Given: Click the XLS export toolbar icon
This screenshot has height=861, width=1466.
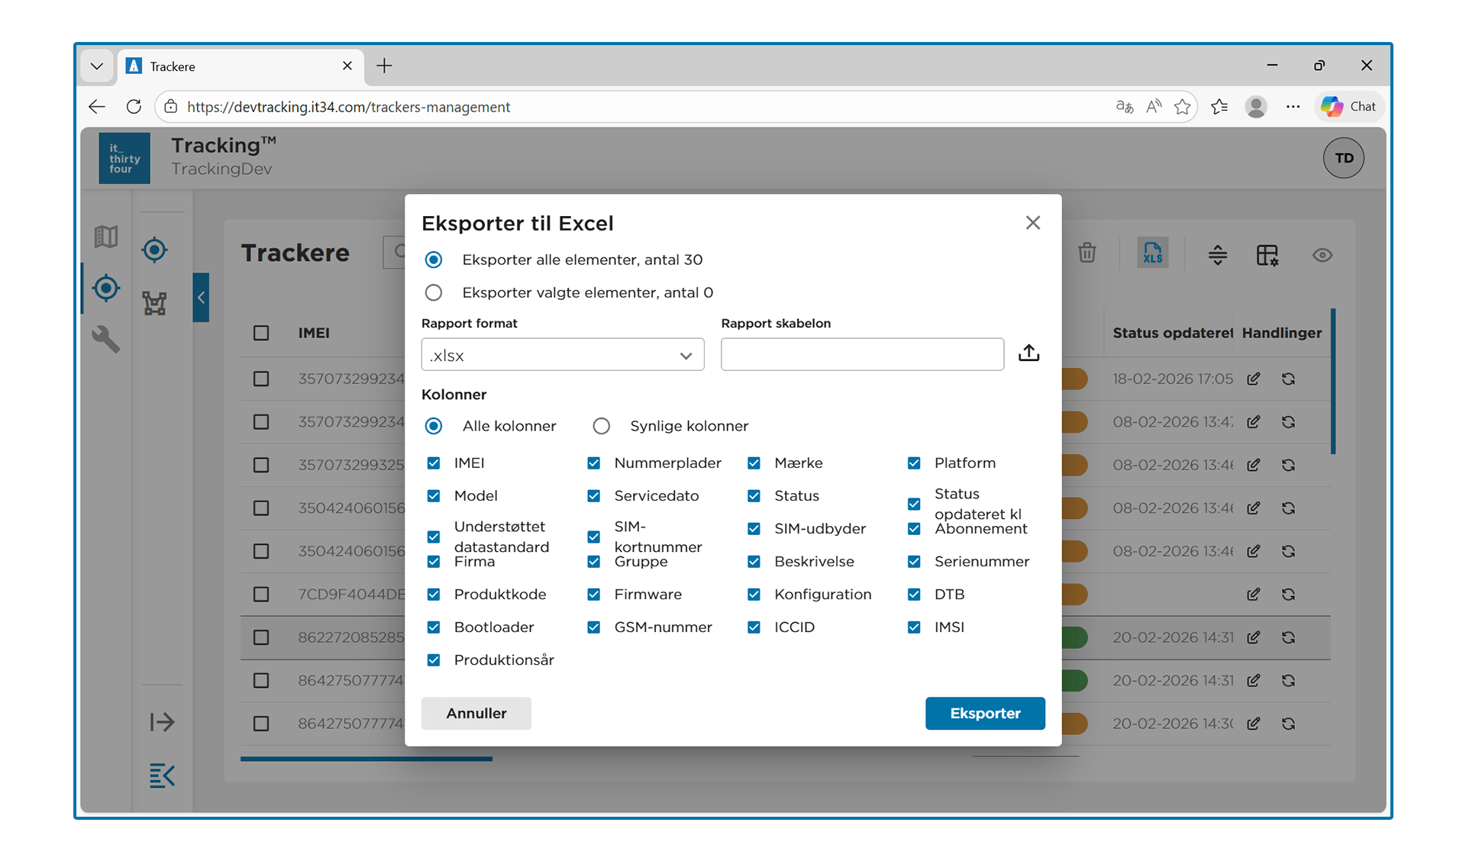Looking at the screenshot, I should (x=1152, y=254).
